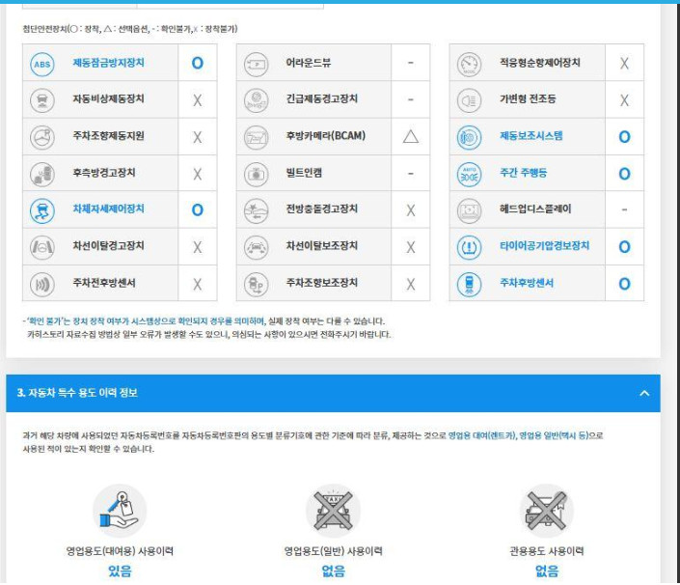Screen dimensions: 680x585
Task: Click the 타이어공기압경보장치 icon
Action: (469, 247)
